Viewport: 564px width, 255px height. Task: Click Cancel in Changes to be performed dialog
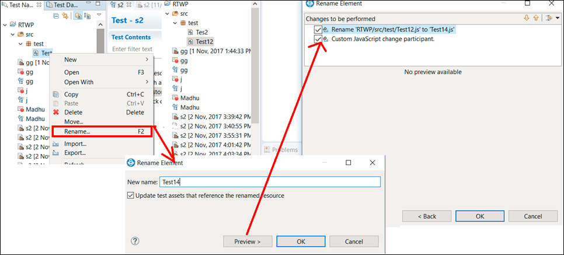pos(533,216)
